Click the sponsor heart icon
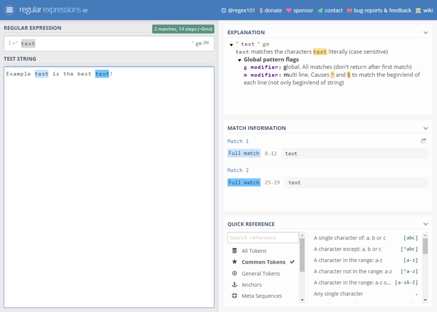 (x=289, y=10)
